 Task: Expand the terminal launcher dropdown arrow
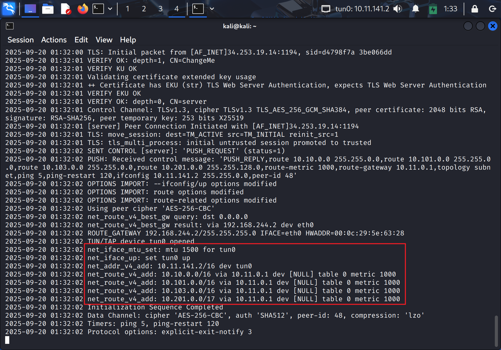coord(110,9)
